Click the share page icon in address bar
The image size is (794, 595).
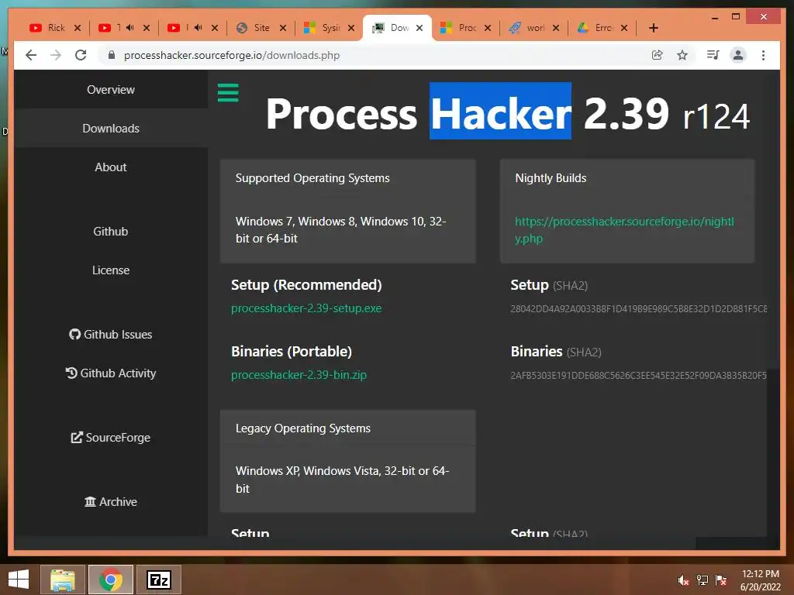tap(657, 55)
